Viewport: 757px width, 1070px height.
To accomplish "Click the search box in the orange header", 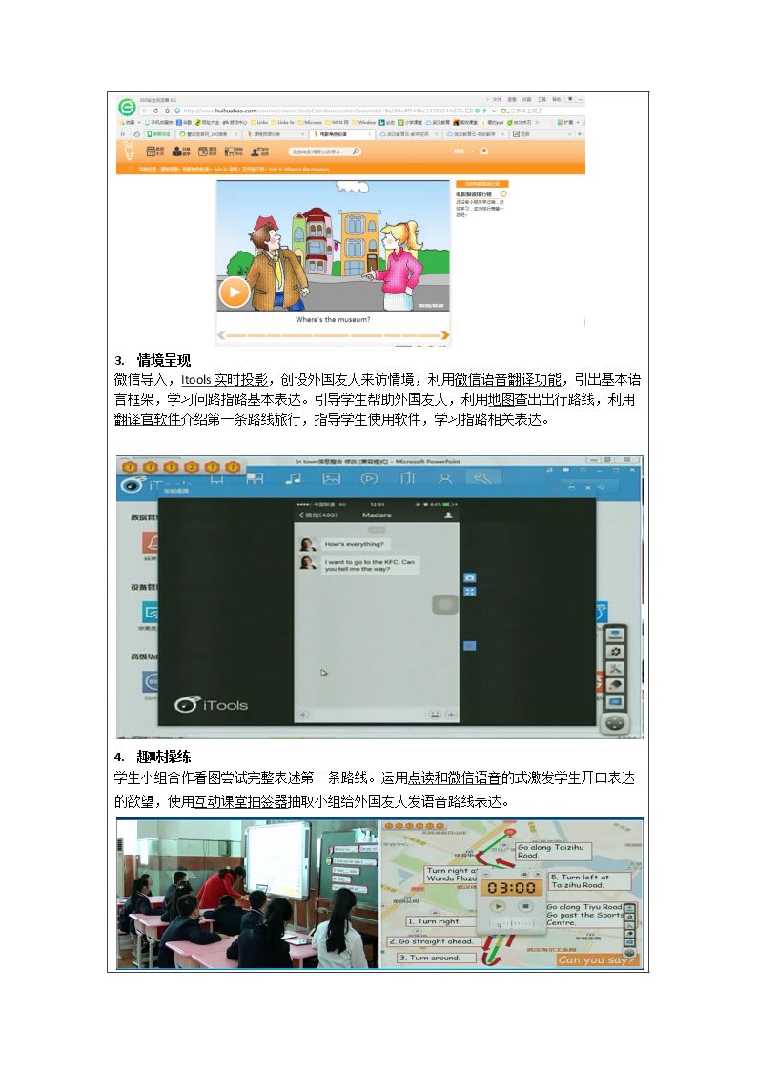I will click(325, 151).
